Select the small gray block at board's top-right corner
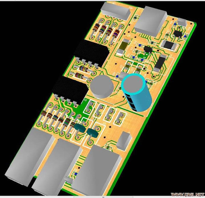The image size is (205, 198). [182, 21]
